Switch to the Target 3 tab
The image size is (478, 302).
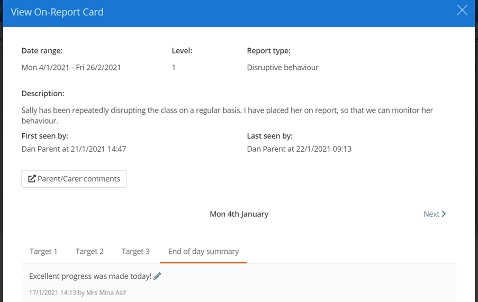coord(136,251)
